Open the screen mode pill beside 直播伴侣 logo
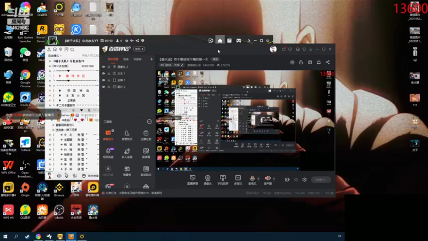The image size is (428, 241). [139, 49]
